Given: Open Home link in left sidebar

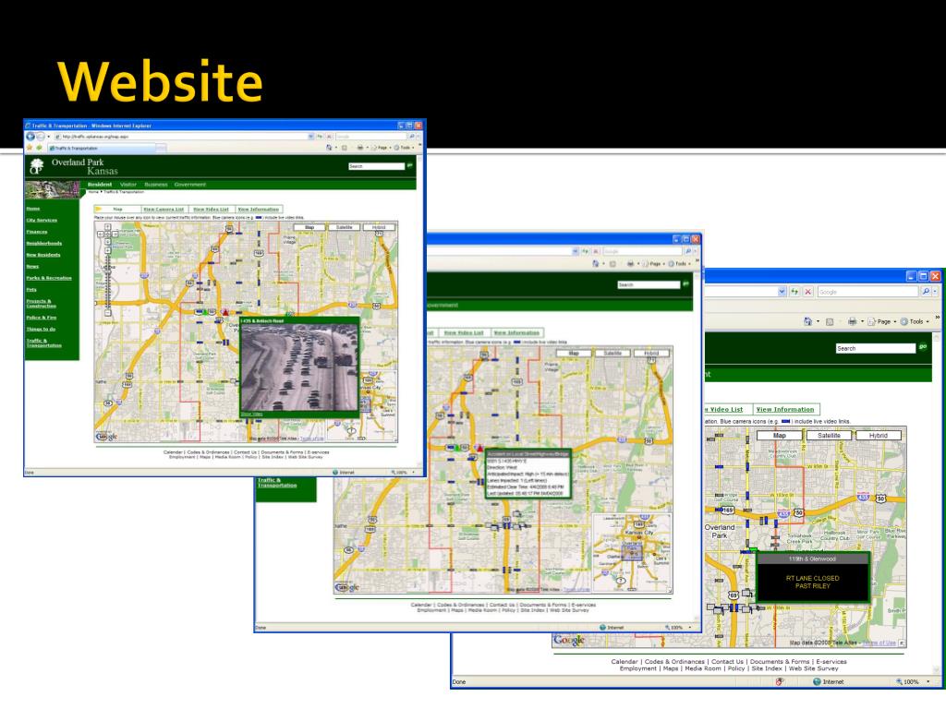Looking at the screenshot, I should coord(33,209).
